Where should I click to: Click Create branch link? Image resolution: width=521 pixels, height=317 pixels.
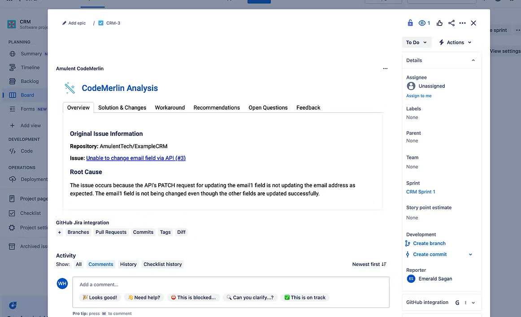pos(429,243)
